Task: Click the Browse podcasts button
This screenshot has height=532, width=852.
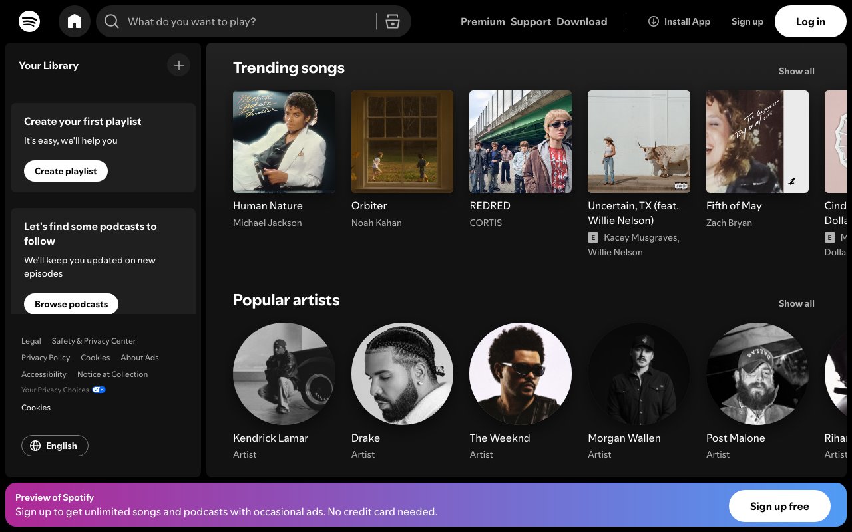Action: tap(71, 304)
